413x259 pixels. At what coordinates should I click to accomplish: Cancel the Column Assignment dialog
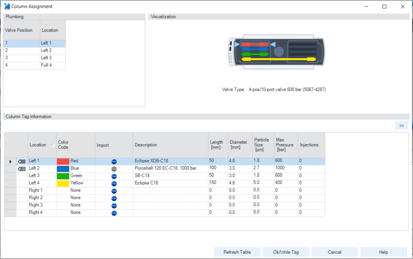pyautogui.click(x=334, y=252)
